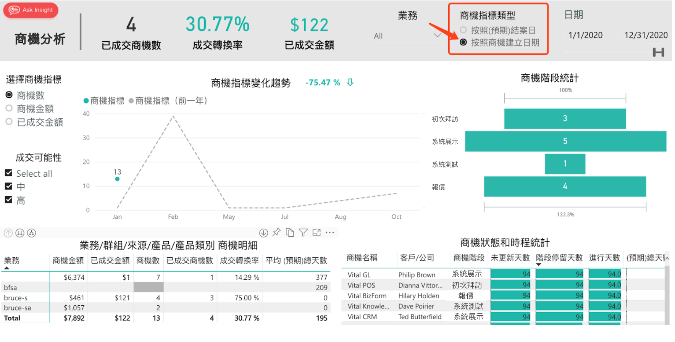The width and height of the screenshot is (675, 342).
Task: Click the drill up arrow icon
Action: 8,233
